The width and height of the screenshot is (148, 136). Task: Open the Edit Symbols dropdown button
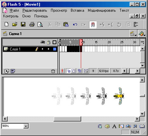click(142, 34)
